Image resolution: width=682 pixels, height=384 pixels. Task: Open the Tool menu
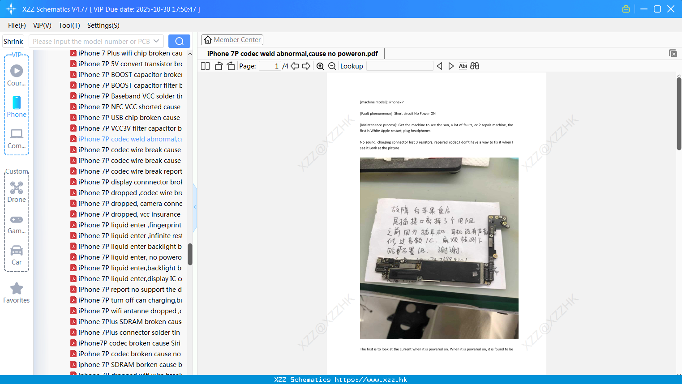pyautogui.click(x=69, y=26)
